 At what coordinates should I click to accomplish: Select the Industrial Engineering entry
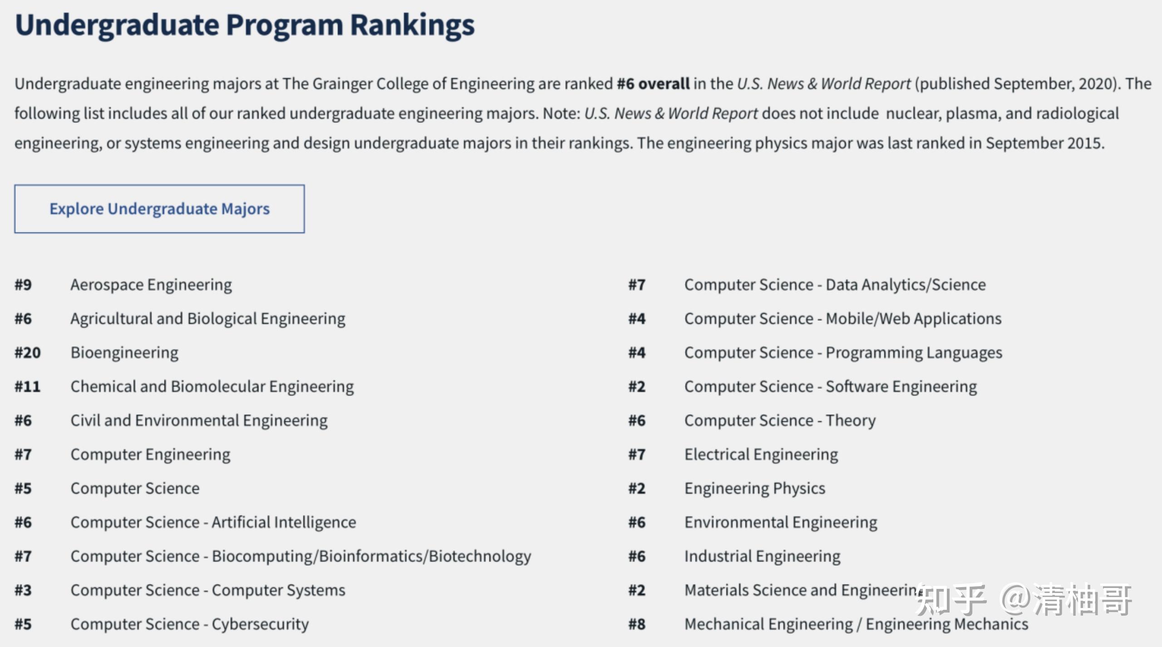[x=762, y=556]
